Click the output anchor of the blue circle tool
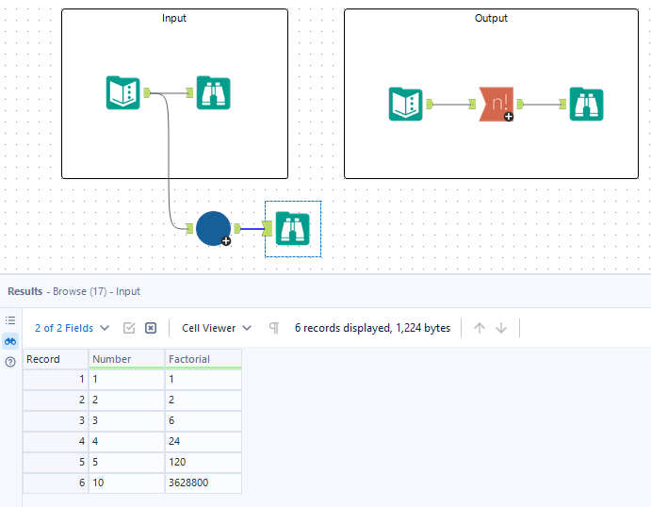651x507 pixels. 237,228
